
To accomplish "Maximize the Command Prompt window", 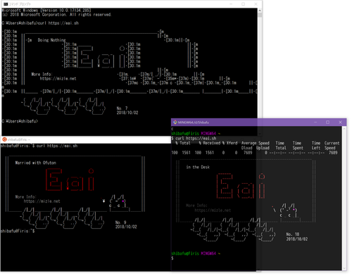I will 244,4.
